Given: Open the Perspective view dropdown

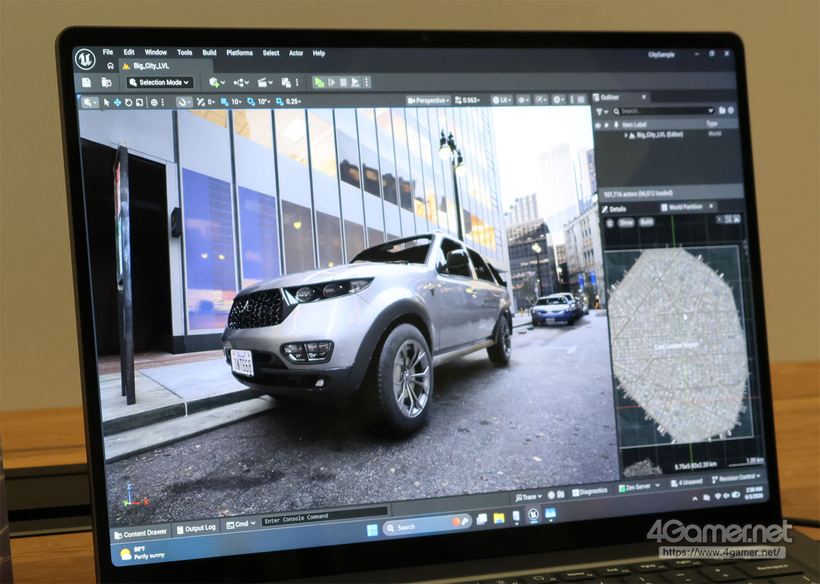Looking at the screenshot, I should pos(429,100).
